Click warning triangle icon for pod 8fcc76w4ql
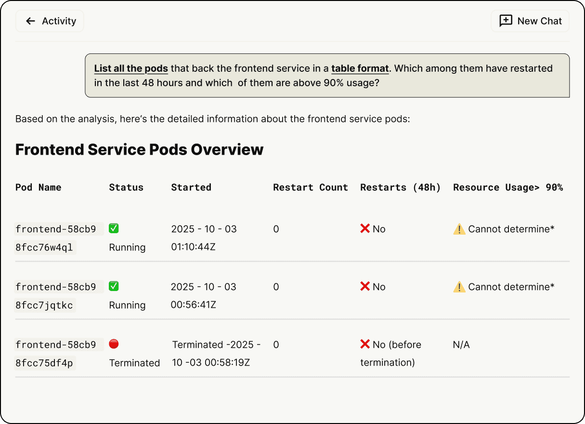This screenshot has width=585, height=424. 459,229
